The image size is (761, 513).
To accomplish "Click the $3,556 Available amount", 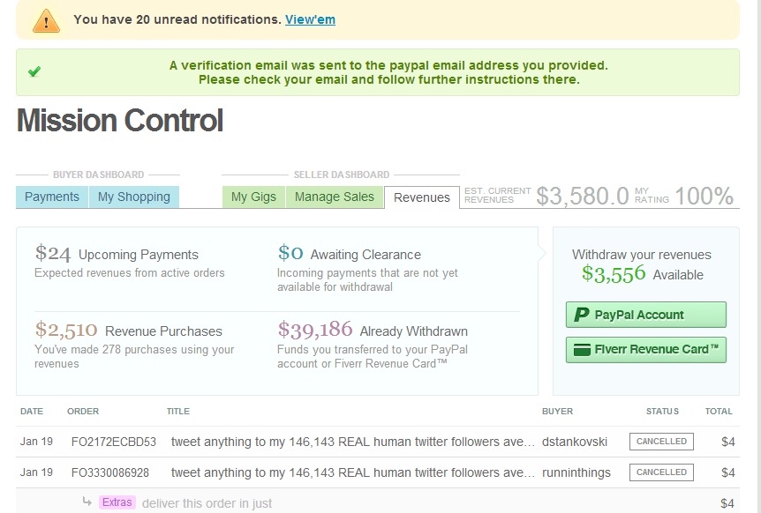I will [614, 274].
